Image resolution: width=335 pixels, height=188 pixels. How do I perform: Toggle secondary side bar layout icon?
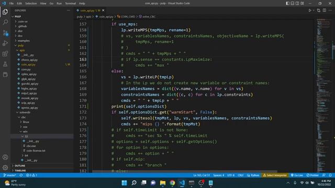(x=297, y=3)
